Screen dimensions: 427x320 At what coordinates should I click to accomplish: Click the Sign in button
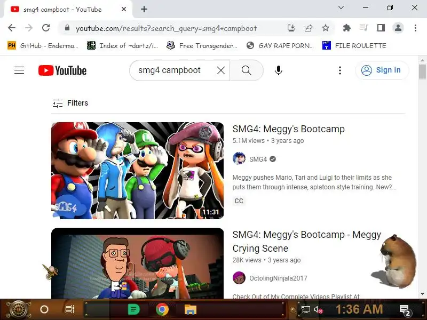coord(382,70)
